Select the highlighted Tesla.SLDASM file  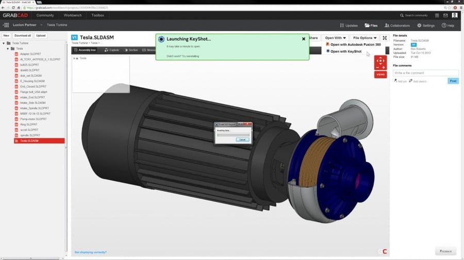pos(39,141)
